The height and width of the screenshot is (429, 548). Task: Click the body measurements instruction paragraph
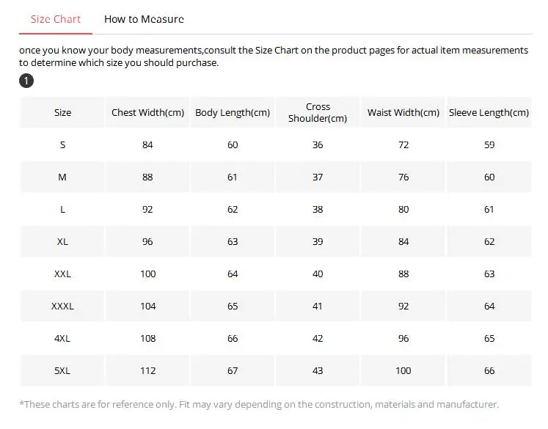[x=273, y=56]
